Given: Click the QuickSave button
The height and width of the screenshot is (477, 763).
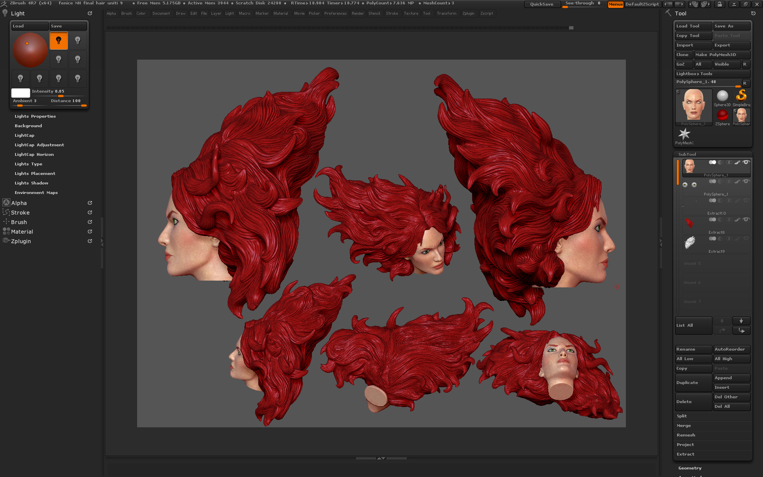Looking at the screenshot, I should (542, 4).
